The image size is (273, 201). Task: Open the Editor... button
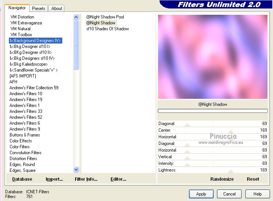click(118, 179)
